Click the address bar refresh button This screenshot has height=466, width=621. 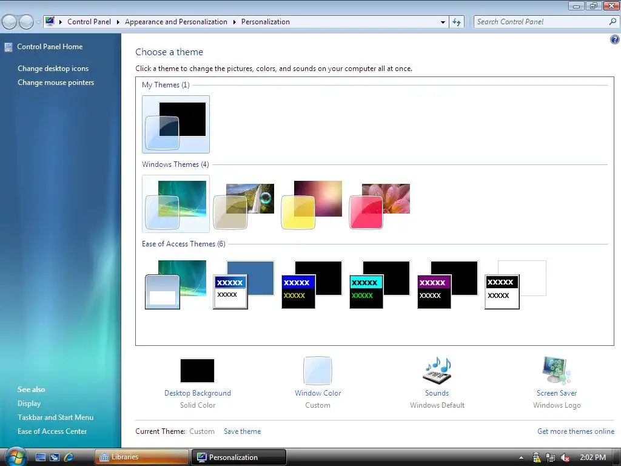[457, 22]
